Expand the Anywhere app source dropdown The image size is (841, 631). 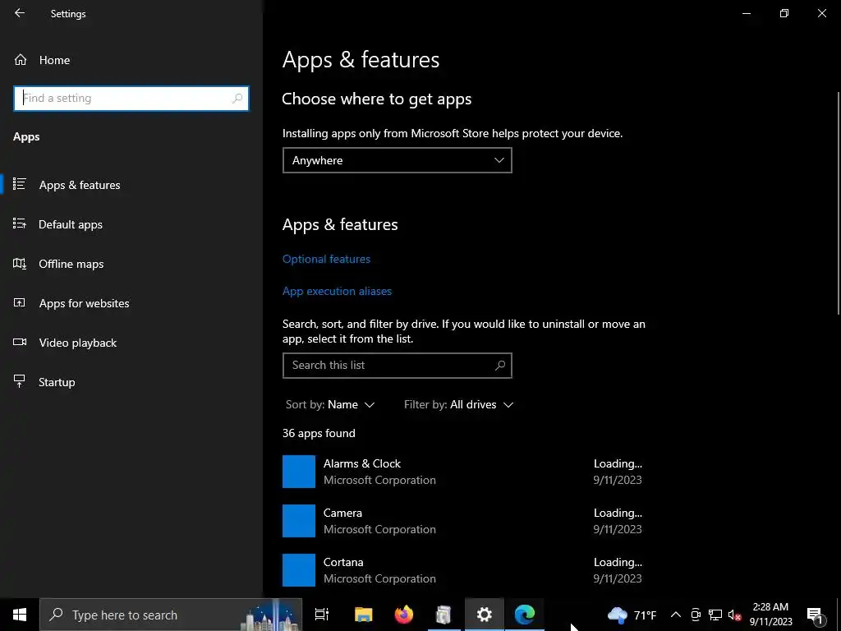click(x=397, y=160)
